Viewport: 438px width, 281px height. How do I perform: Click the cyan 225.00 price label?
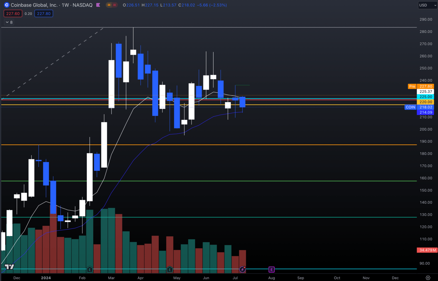426,97
